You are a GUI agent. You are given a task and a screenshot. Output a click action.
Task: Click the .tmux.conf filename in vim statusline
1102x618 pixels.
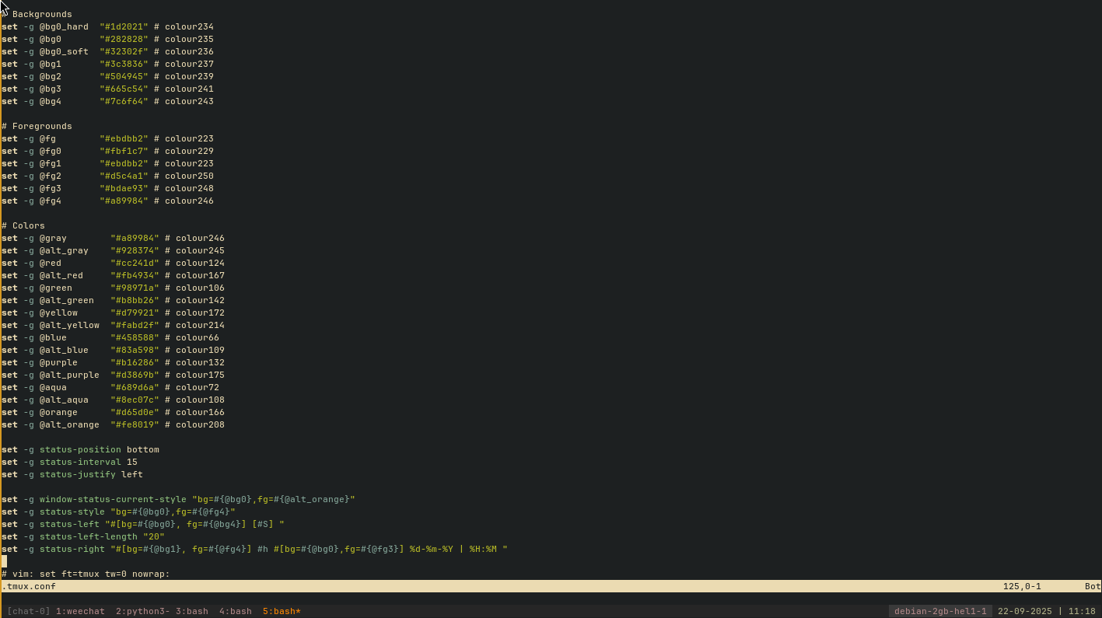pyautogui.click(x=29, y=586)
